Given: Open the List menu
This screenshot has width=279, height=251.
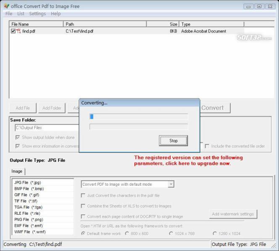Looking at the screenshot, I should [x=21, y=13].
